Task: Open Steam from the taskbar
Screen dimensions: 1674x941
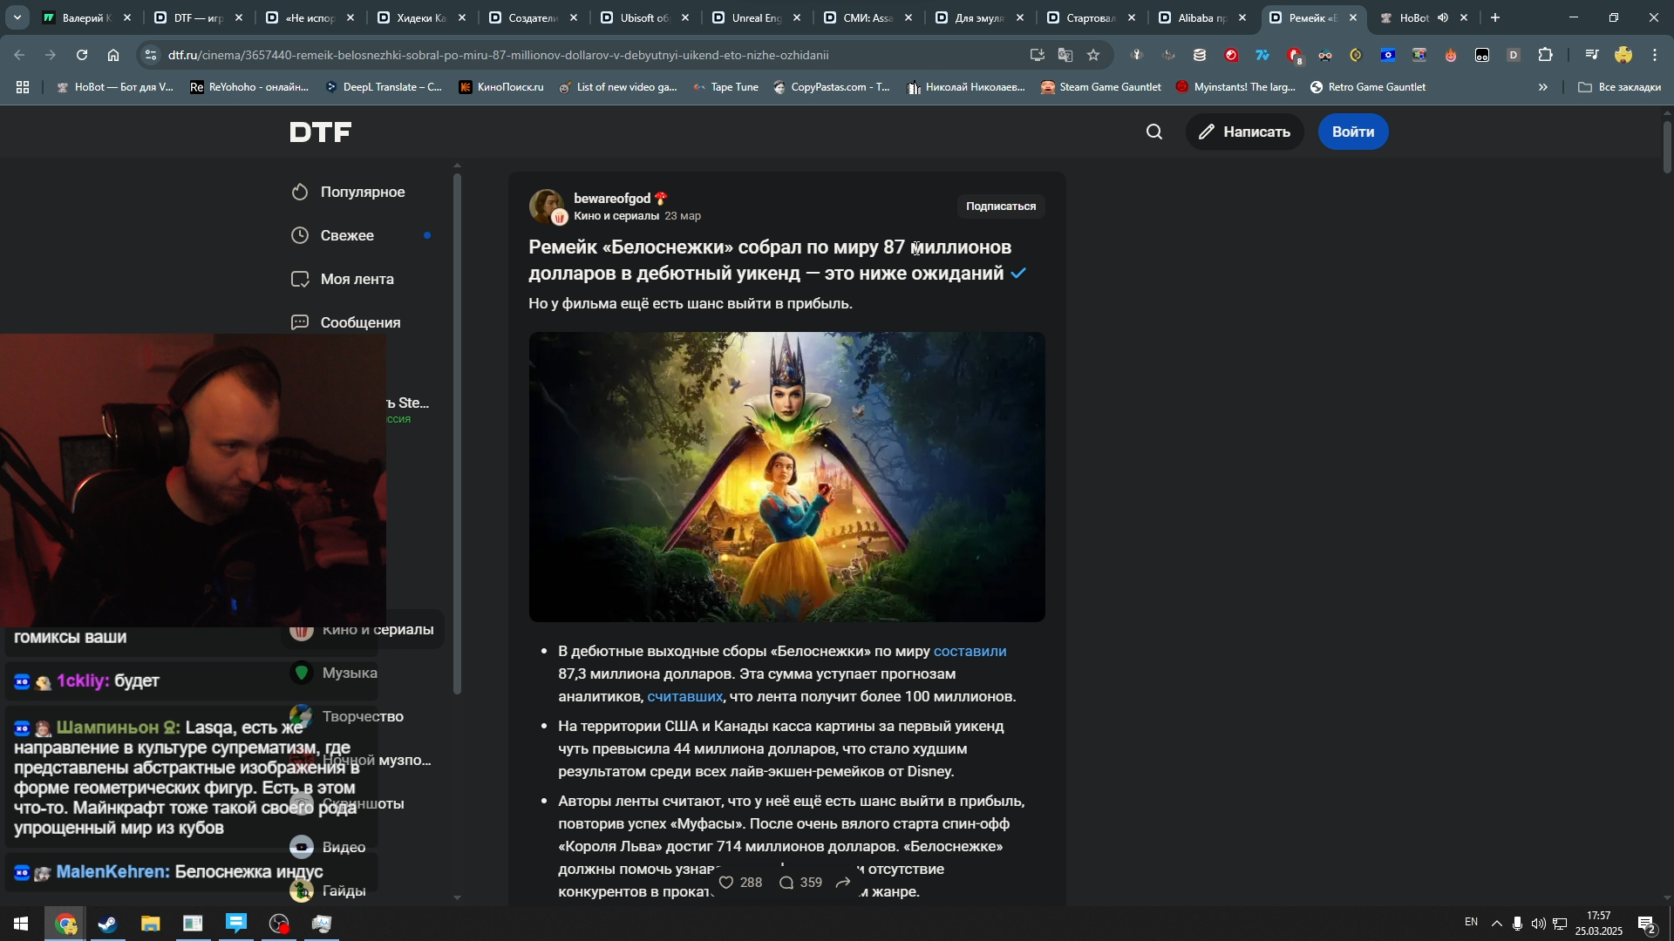Action: coord(108,924)
